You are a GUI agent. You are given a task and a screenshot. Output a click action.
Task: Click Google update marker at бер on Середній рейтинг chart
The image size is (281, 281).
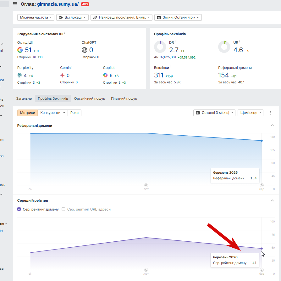pyautogui.click(x=262, y=270)
